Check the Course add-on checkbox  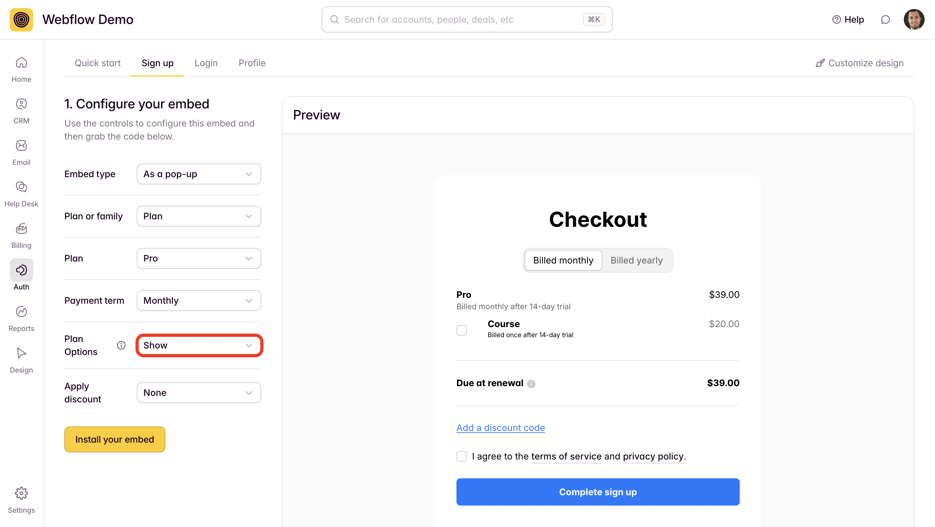coord(461,330)
